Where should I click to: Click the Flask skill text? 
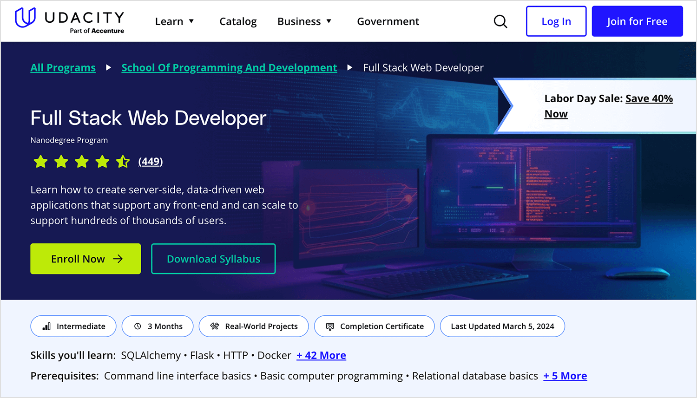pyautogui.click(x=202, y=355)
